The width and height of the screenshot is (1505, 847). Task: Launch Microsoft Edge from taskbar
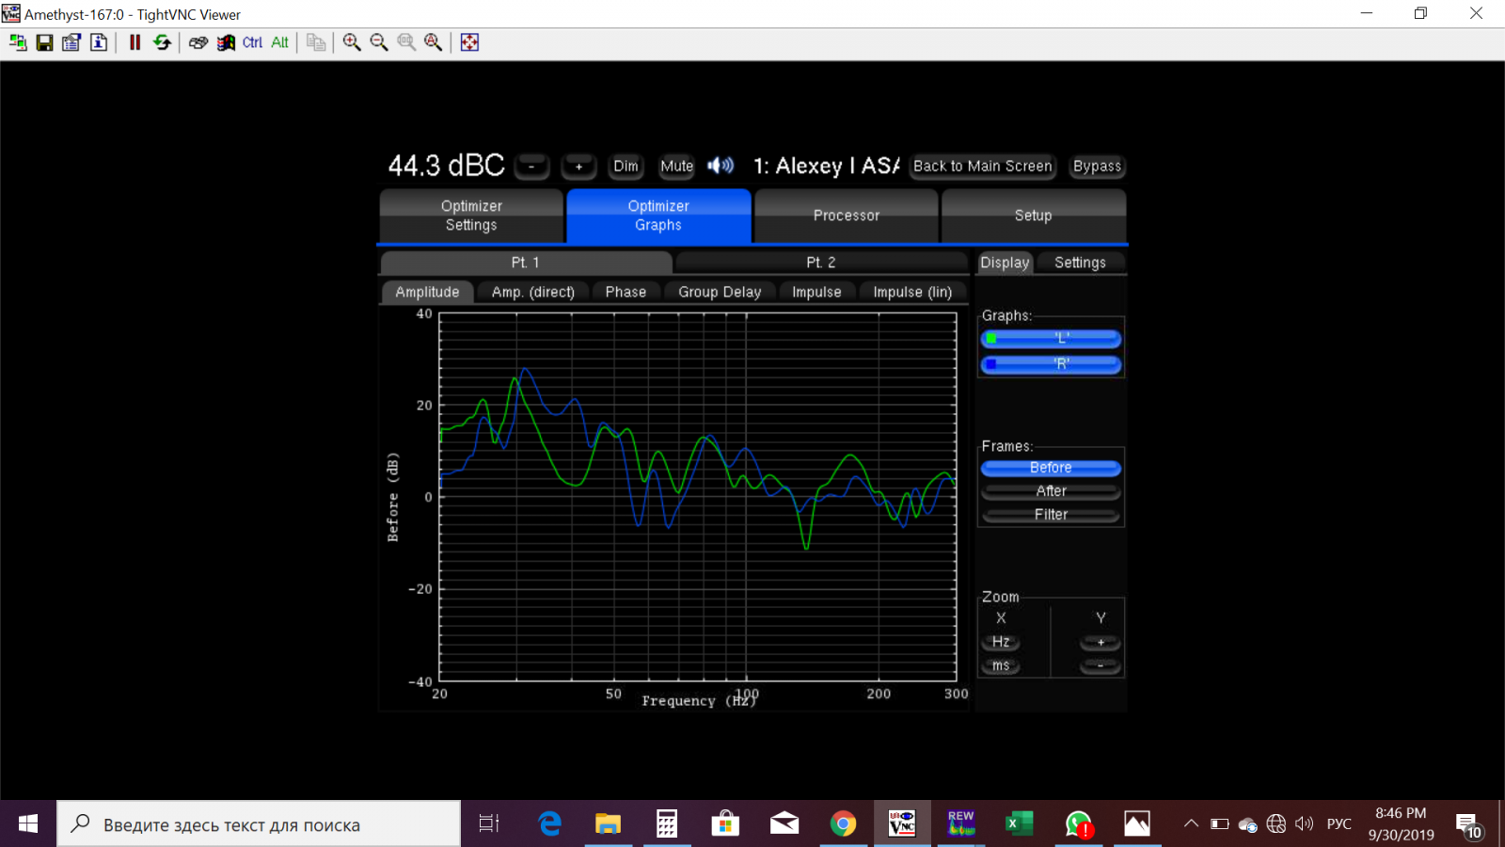click(549, 824)
